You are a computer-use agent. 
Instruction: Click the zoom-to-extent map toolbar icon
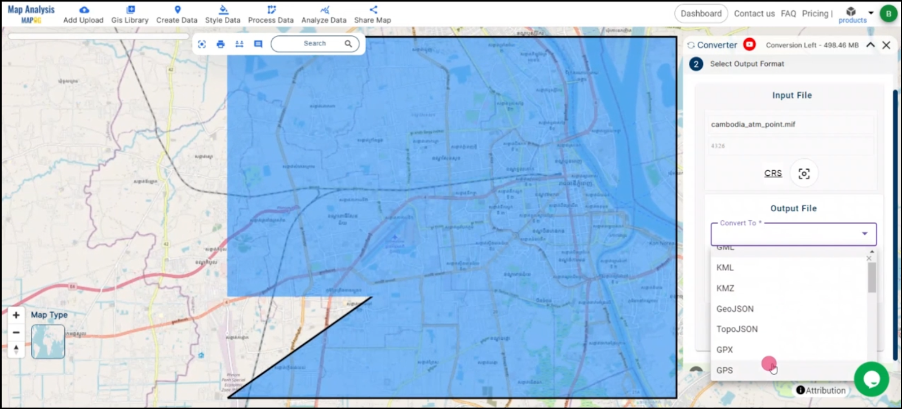click(202, 44)
